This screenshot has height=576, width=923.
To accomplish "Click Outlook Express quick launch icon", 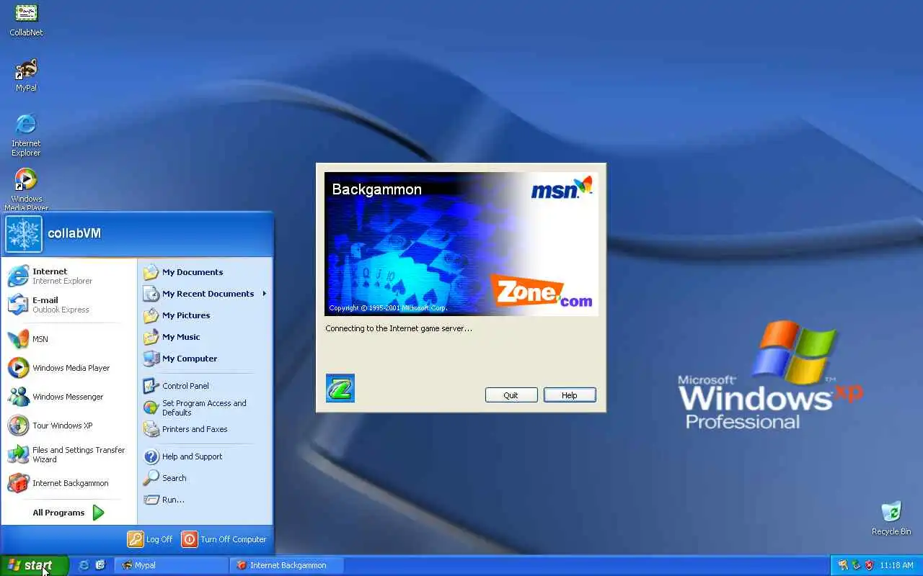I will pyautogui.click(x=100, y=565).
